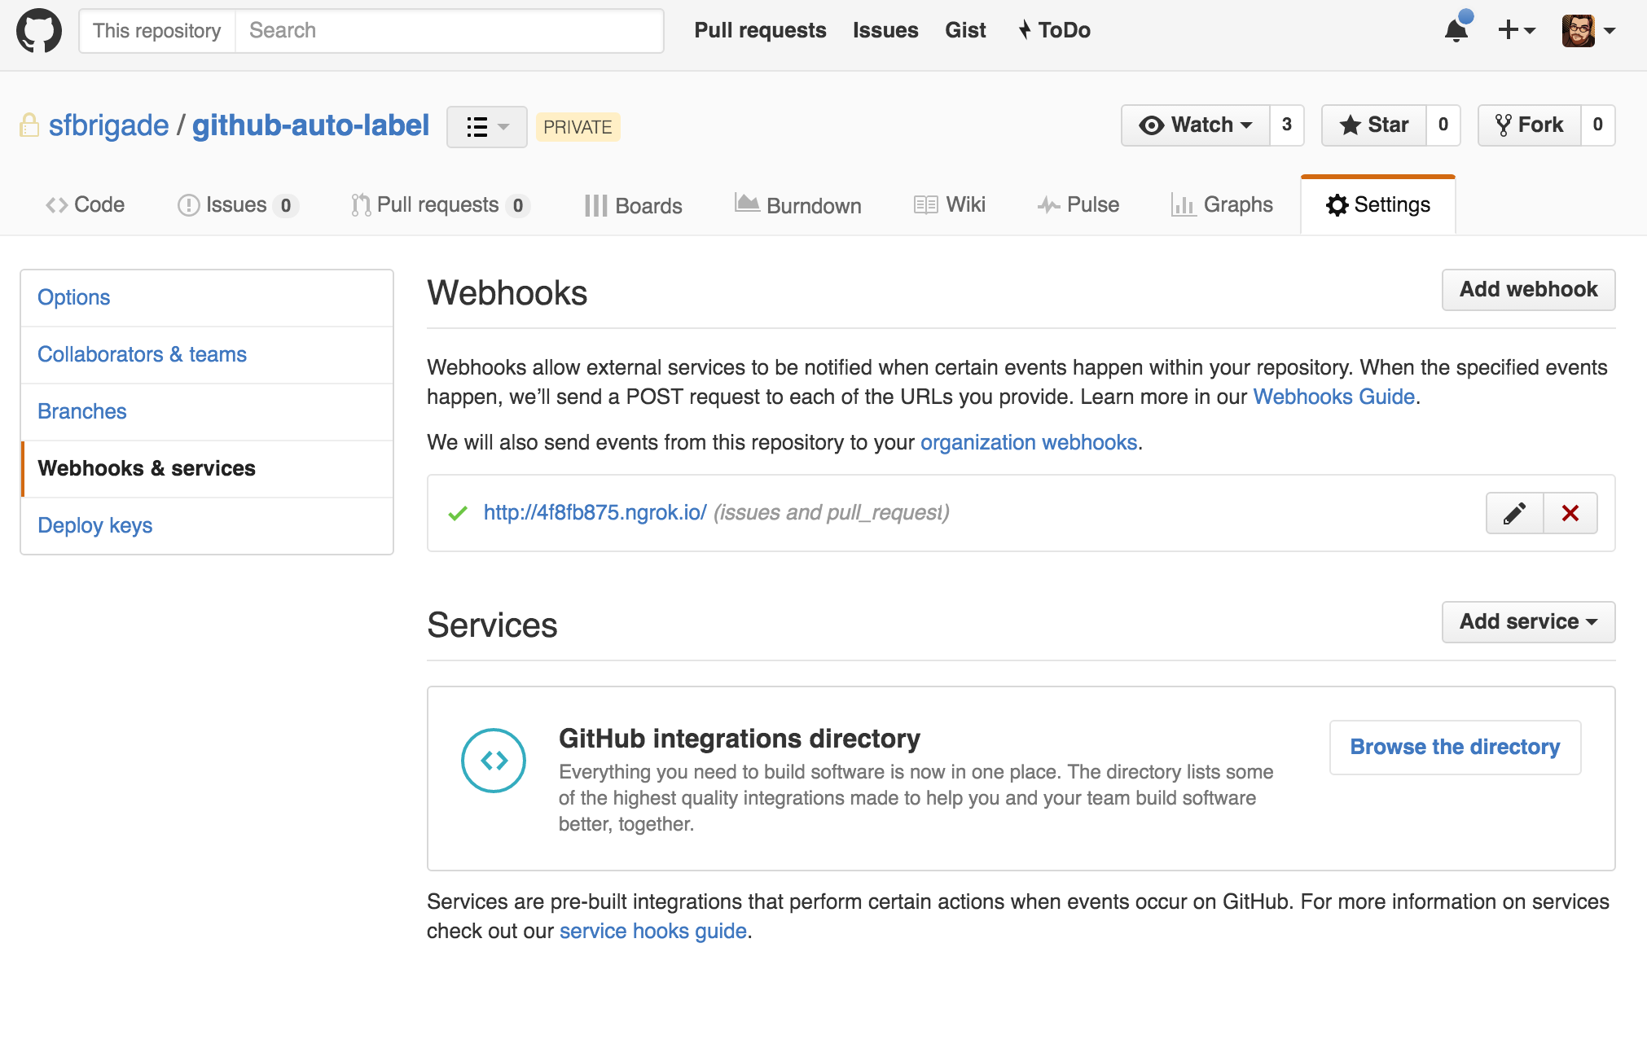The height and width of the screenshot is (1044, 1647).
Task: Click the integrations directory code icon
Action: [x=493, y=760]
